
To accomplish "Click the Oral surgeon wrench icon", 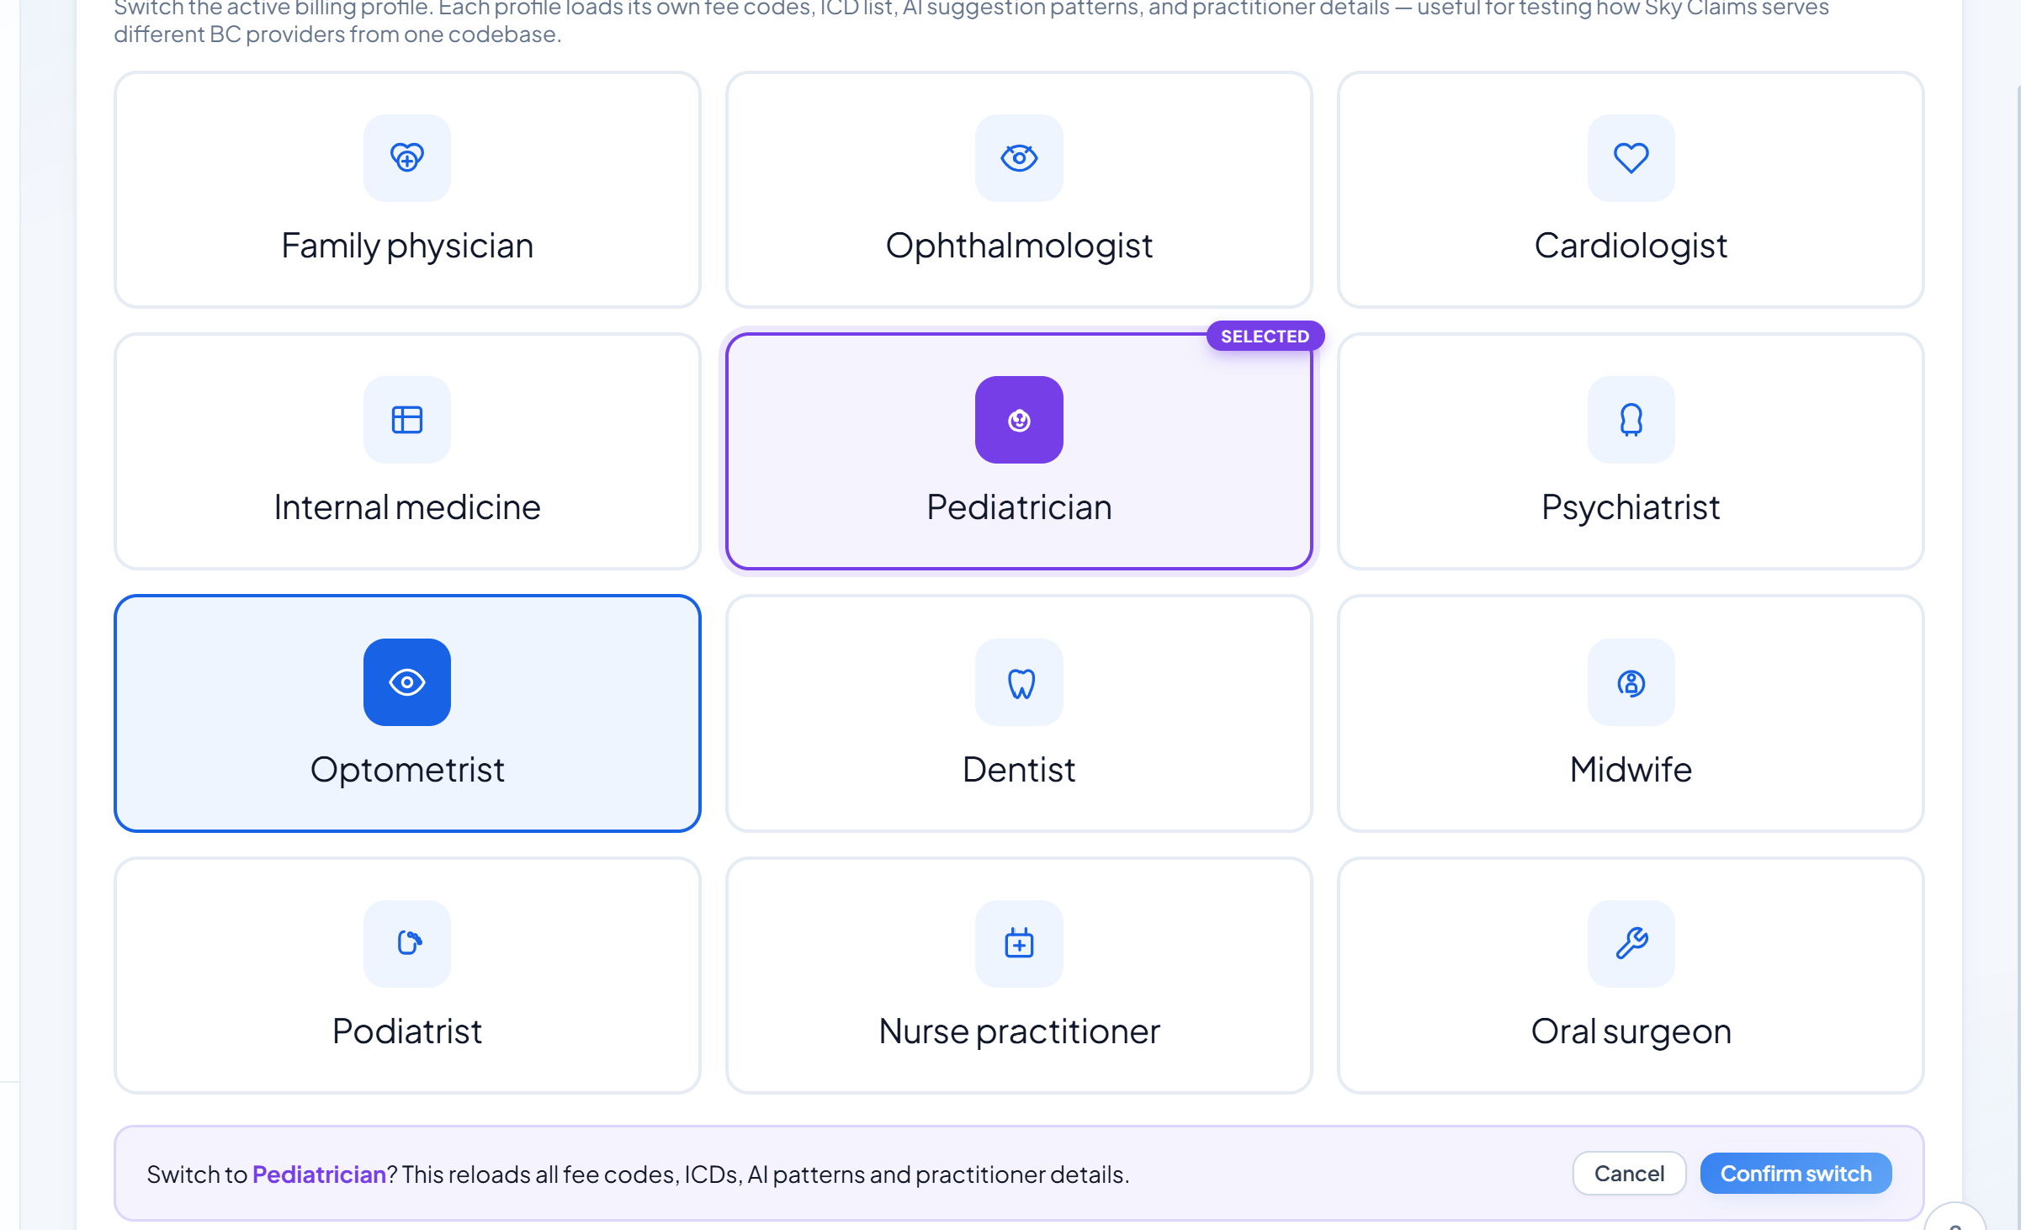I will (1631, 944).
